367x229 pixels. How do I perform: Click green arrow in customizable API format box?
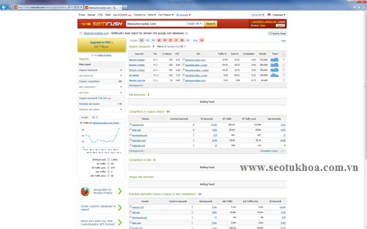120,222
